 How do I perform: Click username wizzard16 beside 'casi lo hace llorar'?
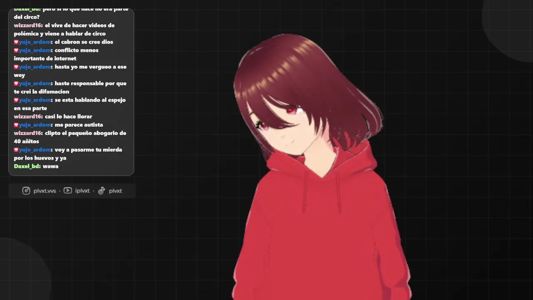point(28,117)
